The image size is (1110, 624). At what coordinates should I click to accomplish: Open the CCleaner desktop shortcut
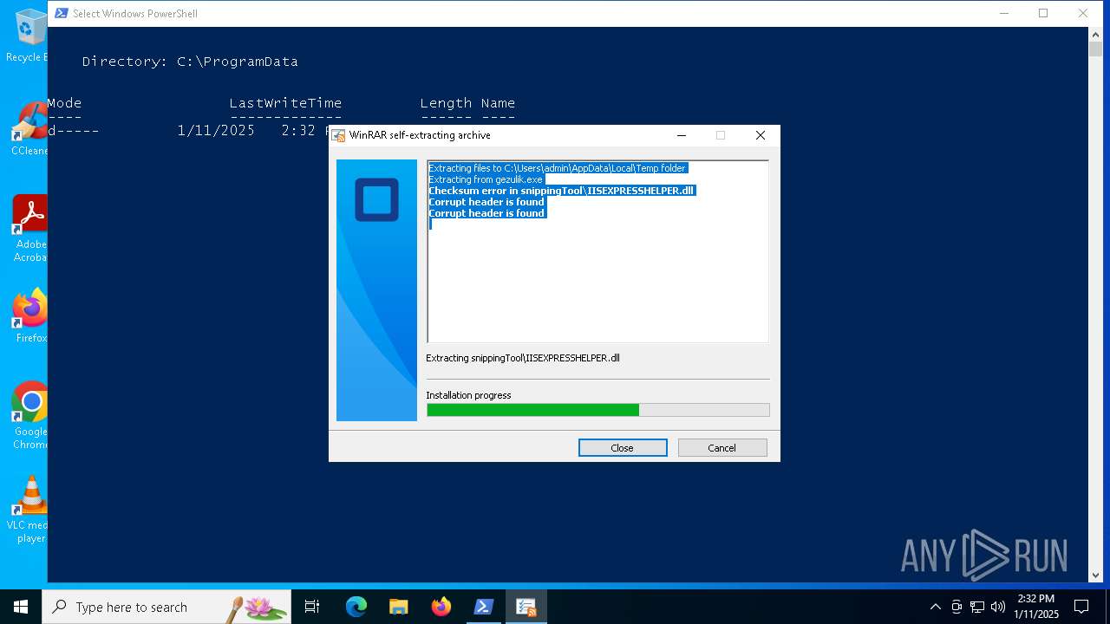pos(29,129)
